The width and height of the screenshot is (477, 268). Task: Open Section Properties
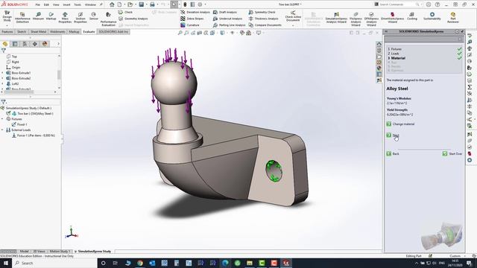(80, 18)
